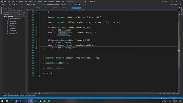The height and width of the screenshot is (103, 183).
Task: Open VS Code from the taskbar
Action: [35, 101]
